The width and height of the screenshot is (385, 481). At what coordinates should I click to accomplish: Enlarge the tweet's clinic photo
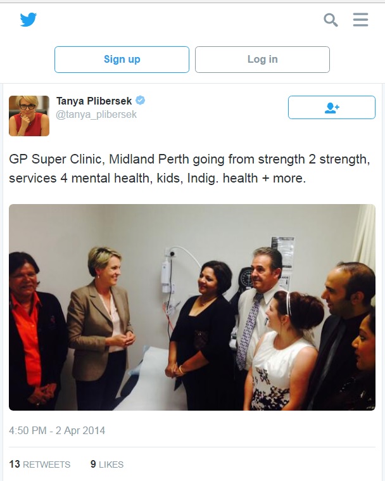coord(192,307)
